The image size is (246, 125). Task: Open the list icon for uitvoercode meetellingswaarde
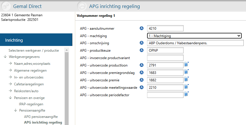(186, 87)
